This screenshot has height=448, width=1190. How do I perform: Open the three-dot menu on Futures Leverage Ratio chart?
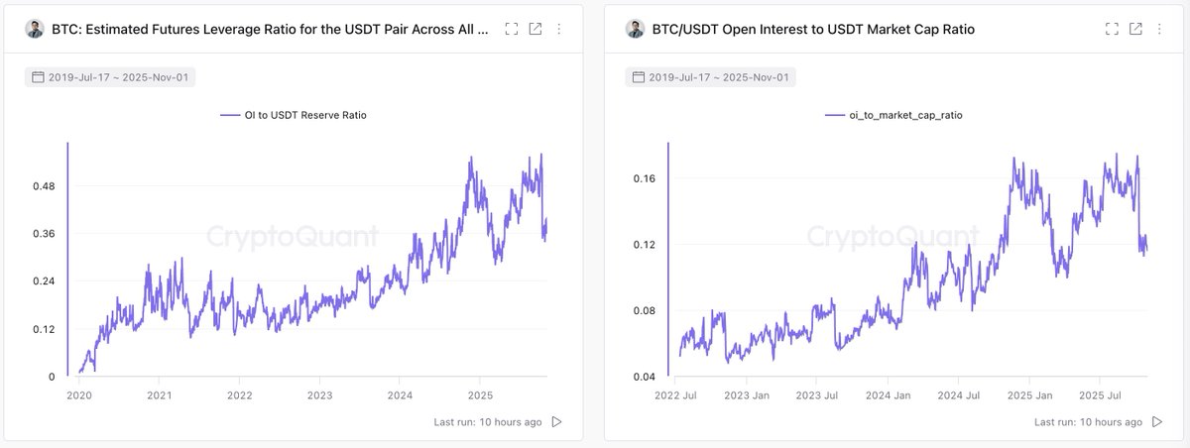[558, 30]
